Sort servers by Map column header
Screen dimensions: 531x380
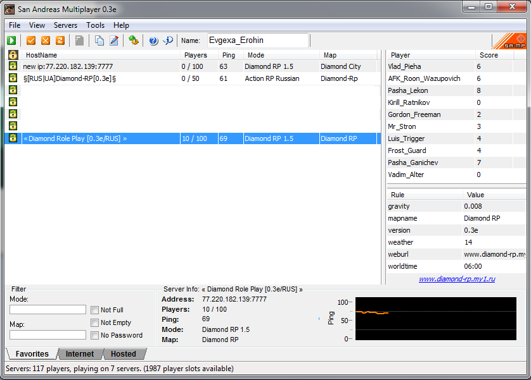tap(348, 55)
